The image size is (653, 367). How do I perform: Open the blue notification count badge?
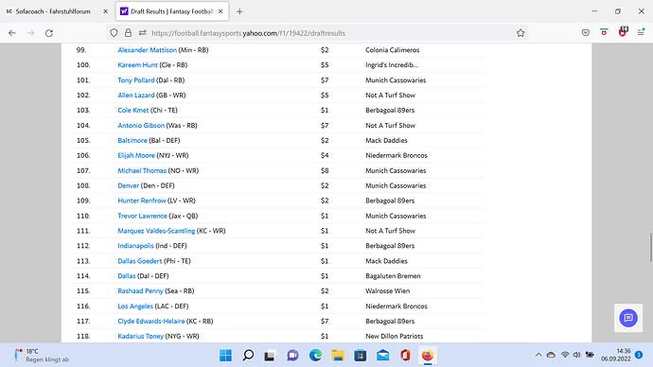point(639,355)
